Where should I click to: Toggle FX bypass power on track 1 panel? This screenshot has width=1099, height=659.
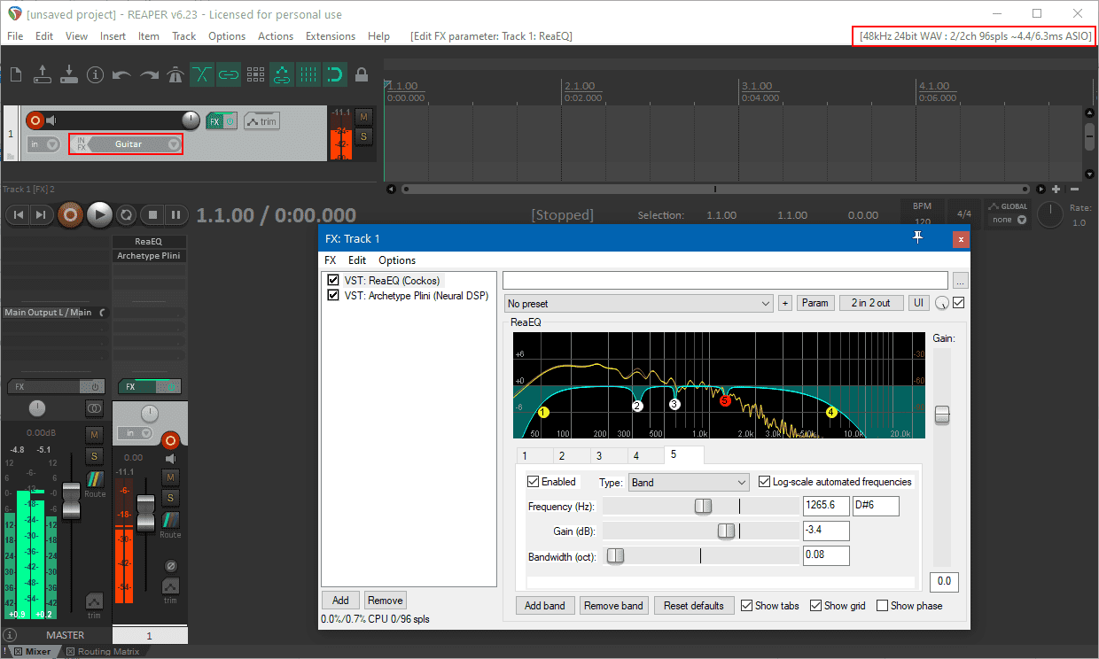pyautogui.click(x=230, y=121)
